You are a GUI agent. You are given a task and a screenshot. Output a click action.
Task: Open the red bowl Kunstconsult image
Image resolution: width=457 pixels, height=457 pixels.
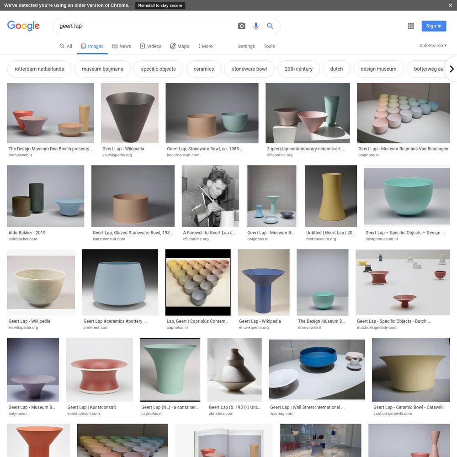coord(99,370)
